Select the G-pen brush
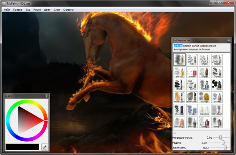236x155 pixels. (217, 72)
